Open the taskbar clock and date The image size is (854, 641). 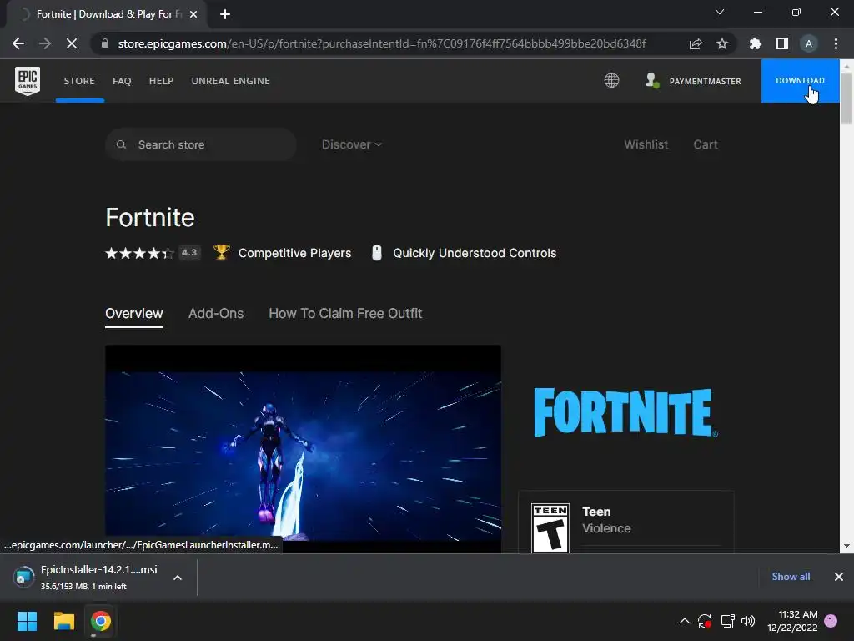(792, 621)
